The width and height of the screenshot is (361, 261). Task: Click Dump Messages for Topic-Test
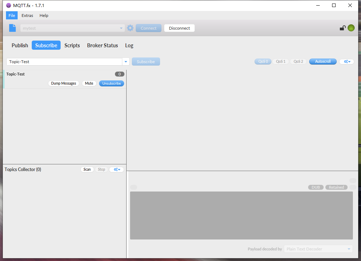point(63,83)
